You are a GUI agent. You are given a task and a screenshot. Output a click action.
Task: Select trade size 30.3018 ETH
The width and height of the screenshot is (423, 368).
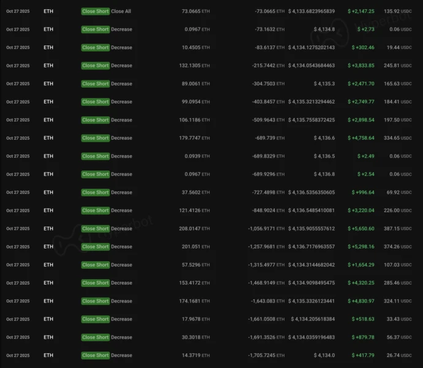(x=196, y=337)
